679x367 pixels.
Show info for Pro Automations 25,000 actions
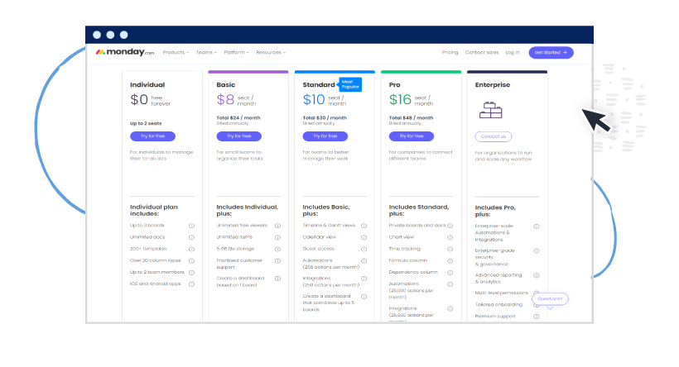coord(450,284)
